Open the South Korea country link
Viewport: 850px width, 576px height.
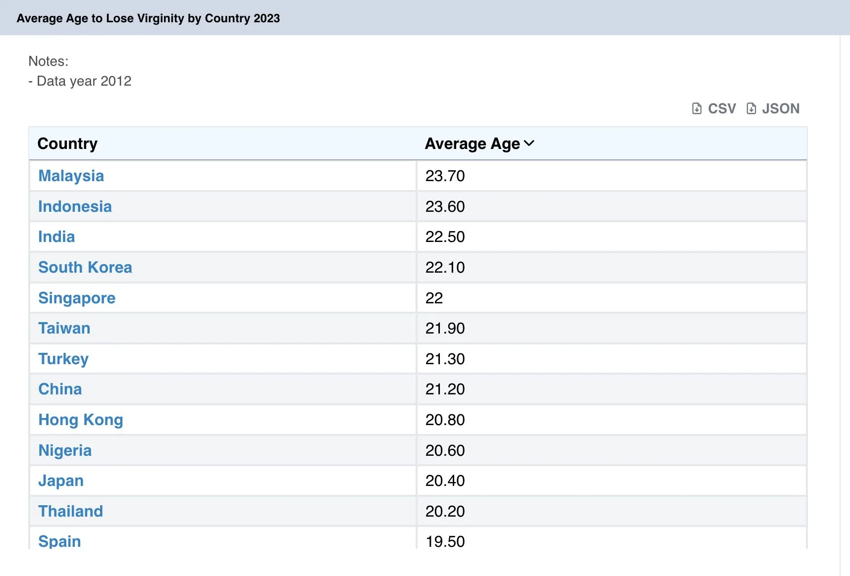pos(85,267)
